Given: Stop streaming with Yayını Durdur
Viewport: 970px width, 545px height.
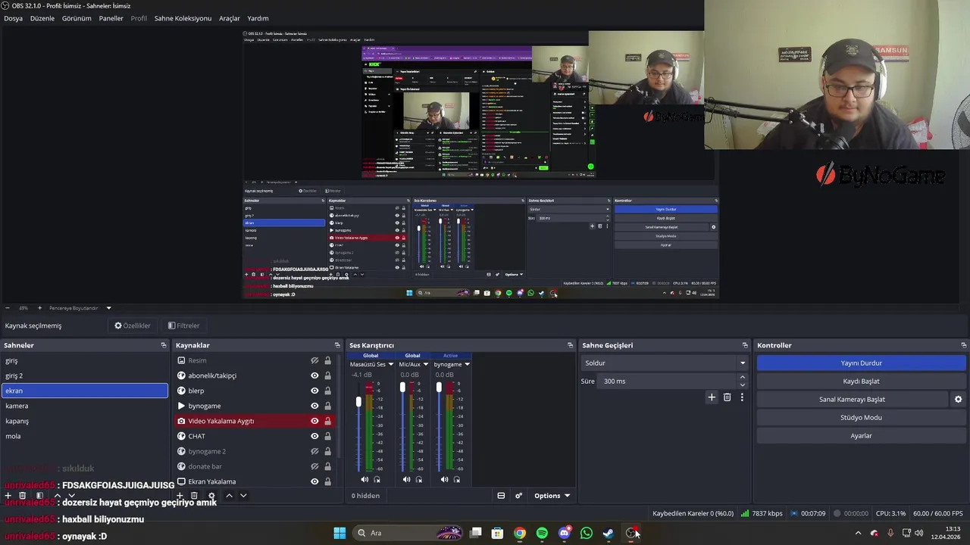Looking at the screenshot, I should tap(861, 363).
